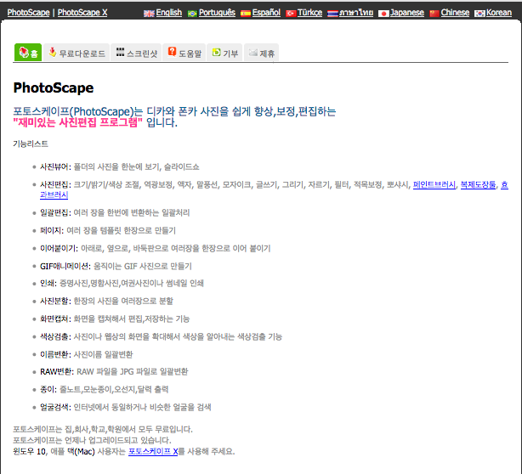This screenshot has width=522, height=474.
Task: Click the Brazil flag icon beside Português
Action: (x=192, y=14)
